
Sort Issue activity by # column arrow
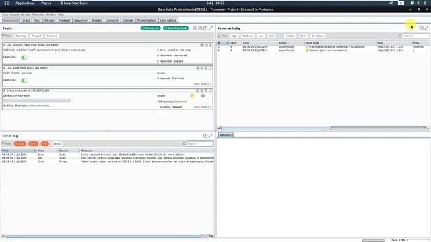pyautogui.click(x=227, y=43)
